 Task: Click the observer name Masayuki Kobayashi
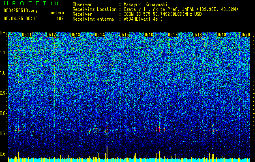[x=146, y=4]
